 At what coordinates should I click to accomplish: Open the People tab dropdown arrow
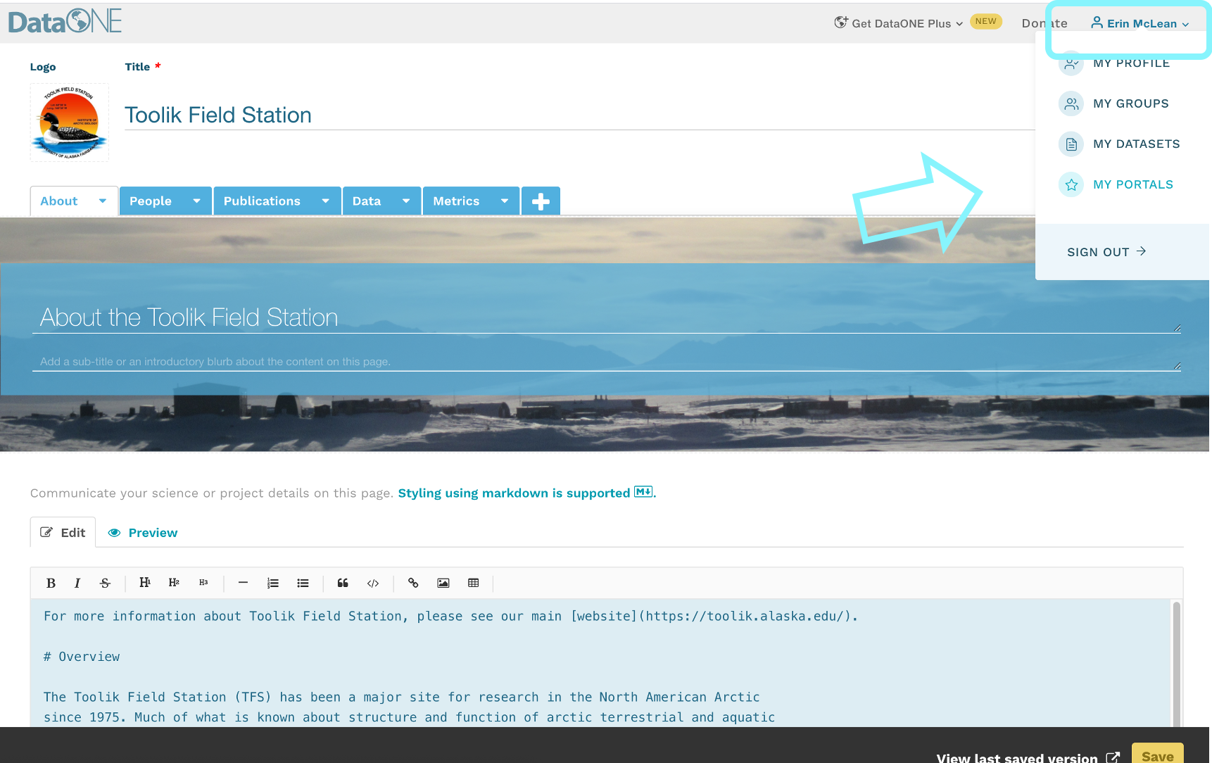[197, 201]
